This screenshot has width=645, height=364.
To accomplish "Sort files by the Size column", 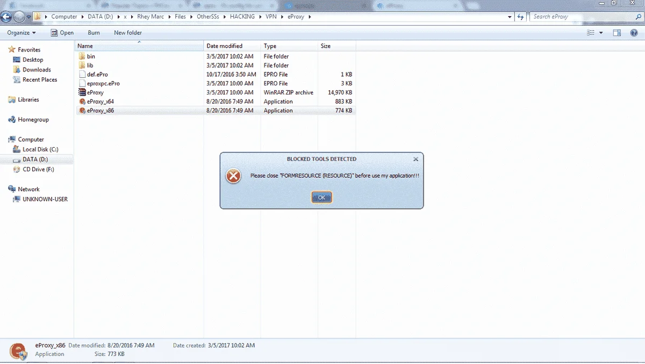I will point(337,46).
